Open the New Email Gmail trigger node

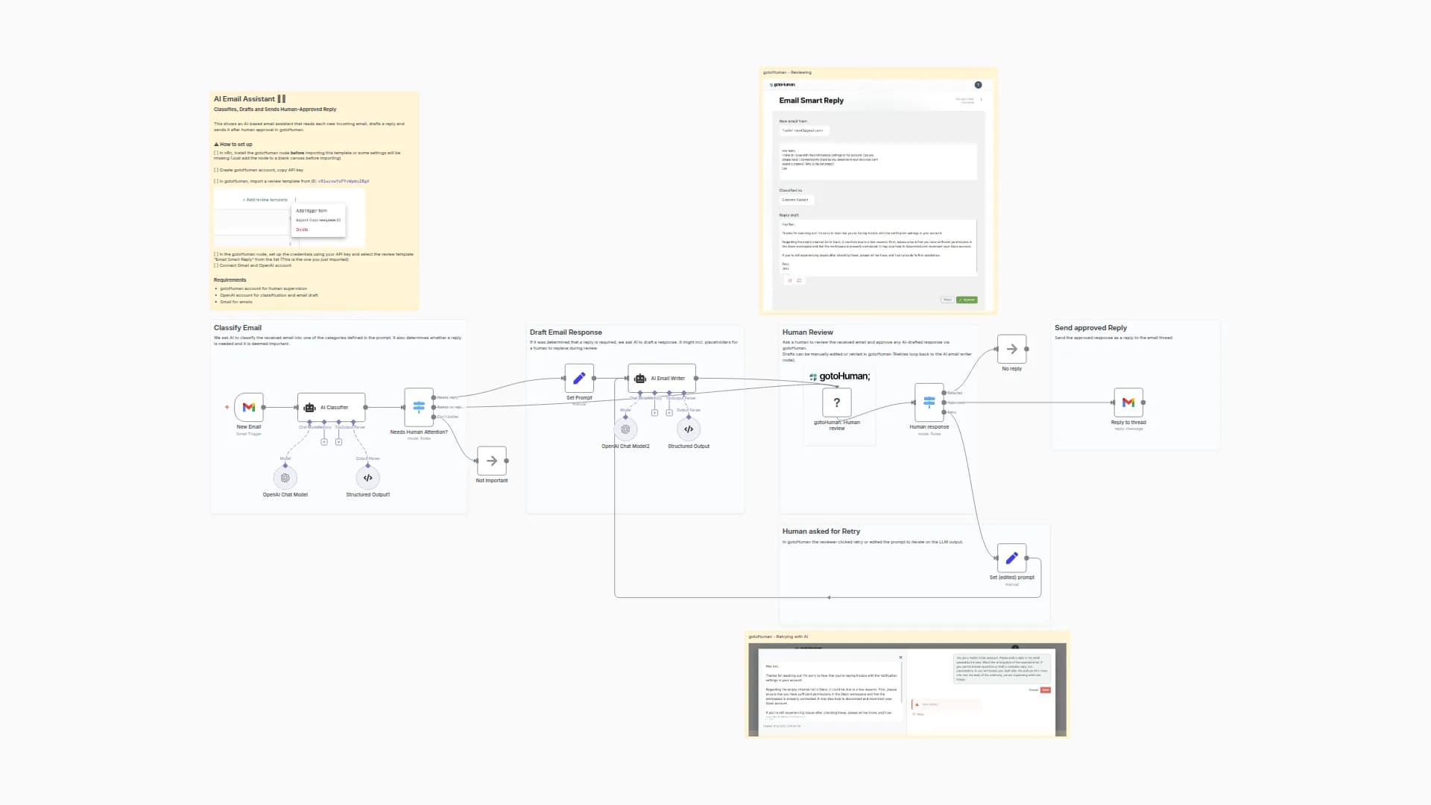pos(248,408)
